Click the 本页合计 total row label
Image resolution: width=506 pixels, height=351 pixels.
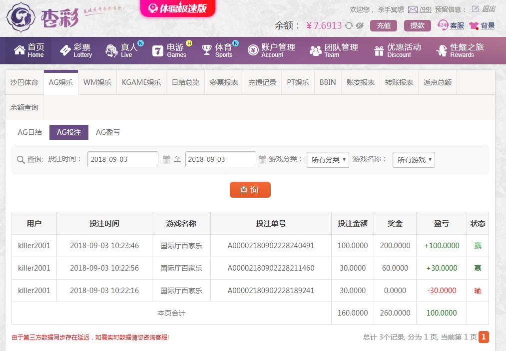171,313
